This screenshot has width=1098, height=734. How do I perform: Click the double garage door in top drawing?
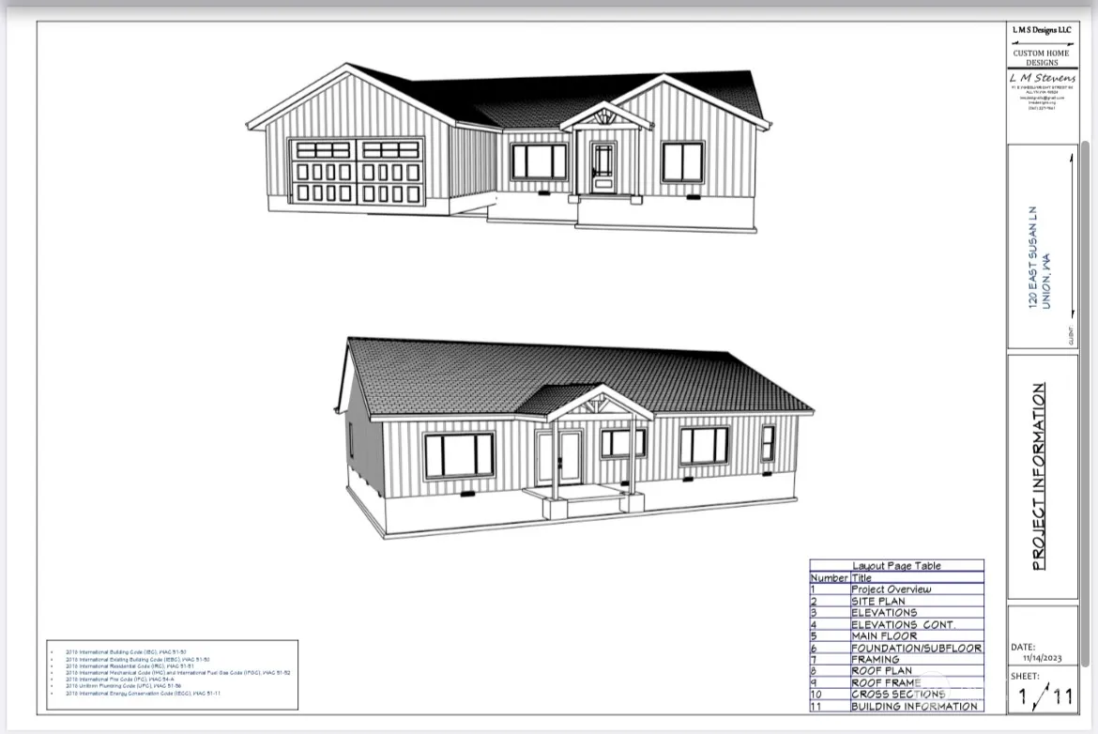pos(356,171)
